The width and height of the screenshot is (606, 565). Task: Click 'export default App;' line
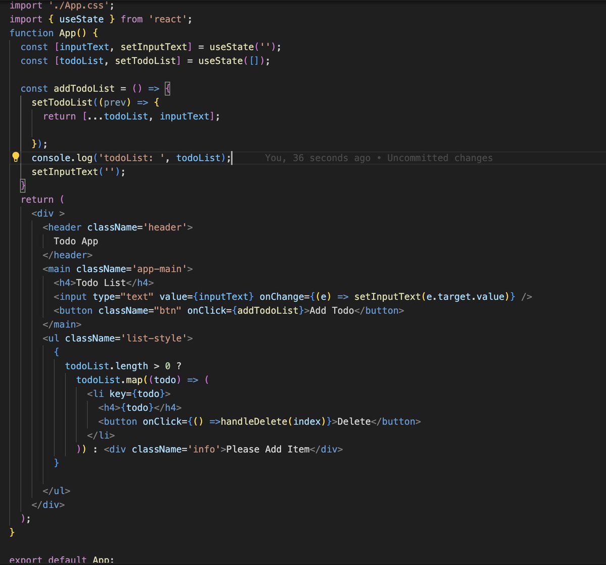pyautogui.click(x=62, y=560)
